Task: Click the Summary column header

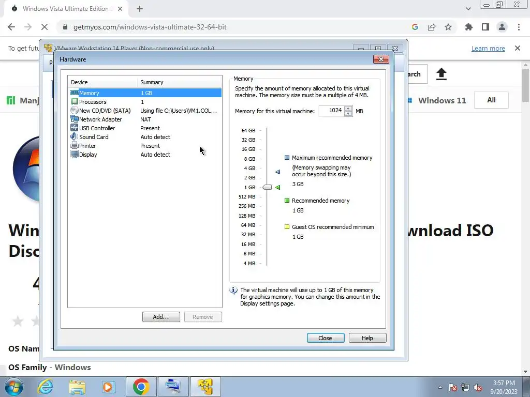Action: [180, 82]
